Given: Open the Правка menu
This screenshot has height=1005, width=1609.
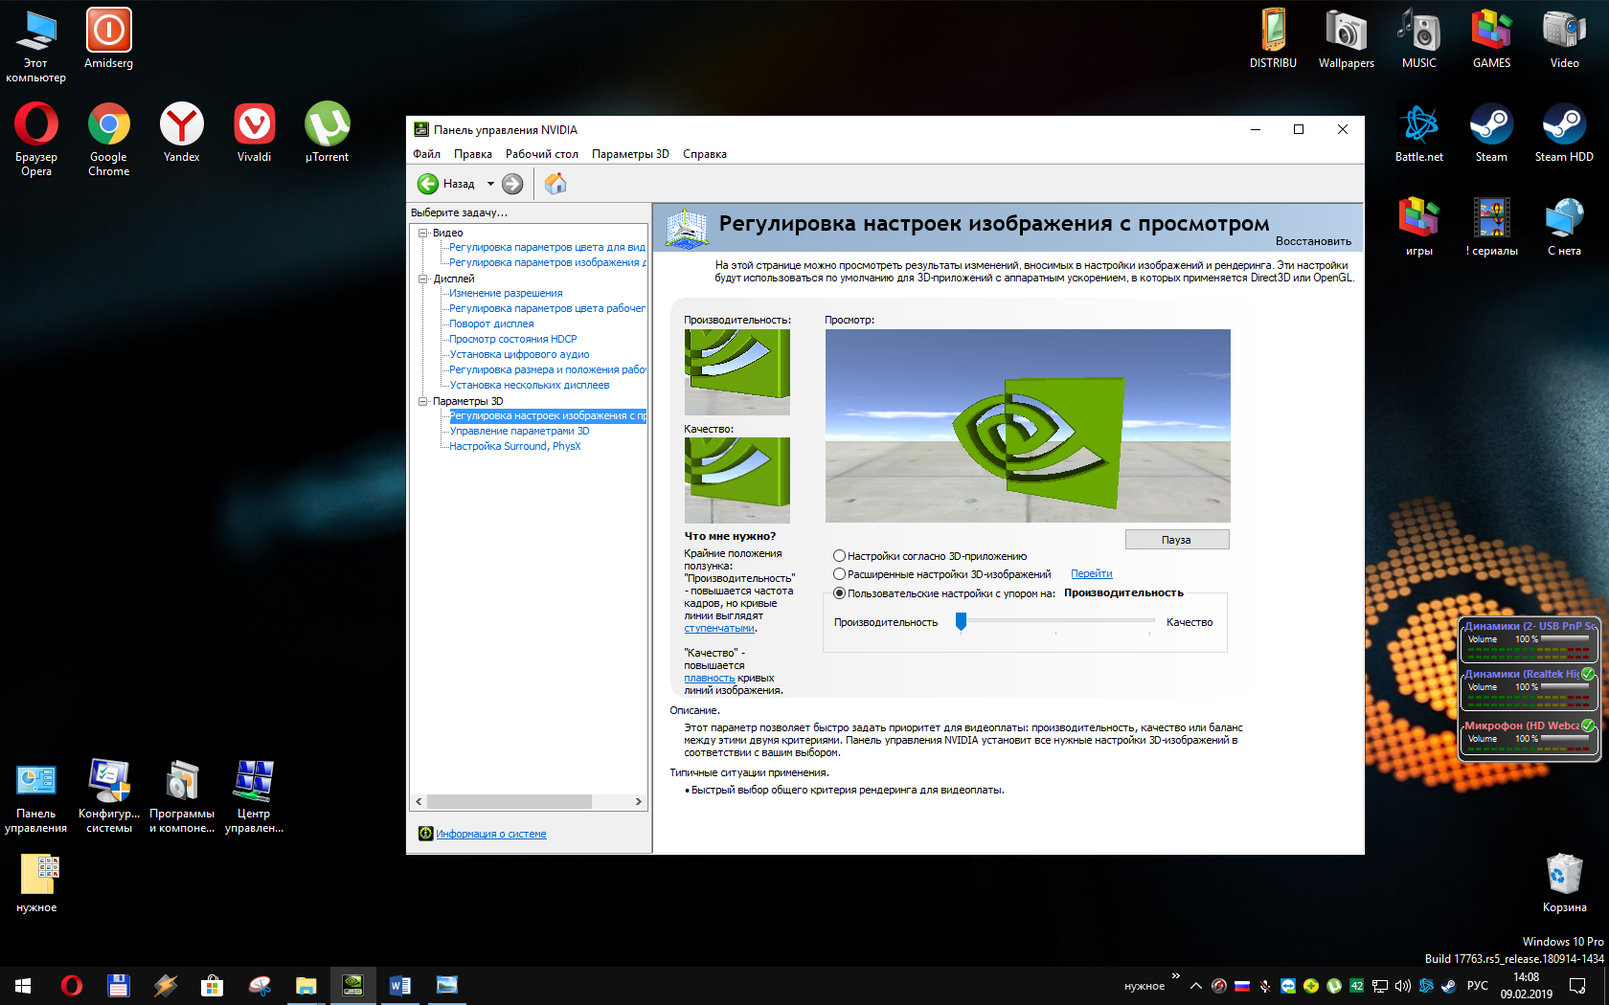Looking at the screenshot, I should 473,154.
